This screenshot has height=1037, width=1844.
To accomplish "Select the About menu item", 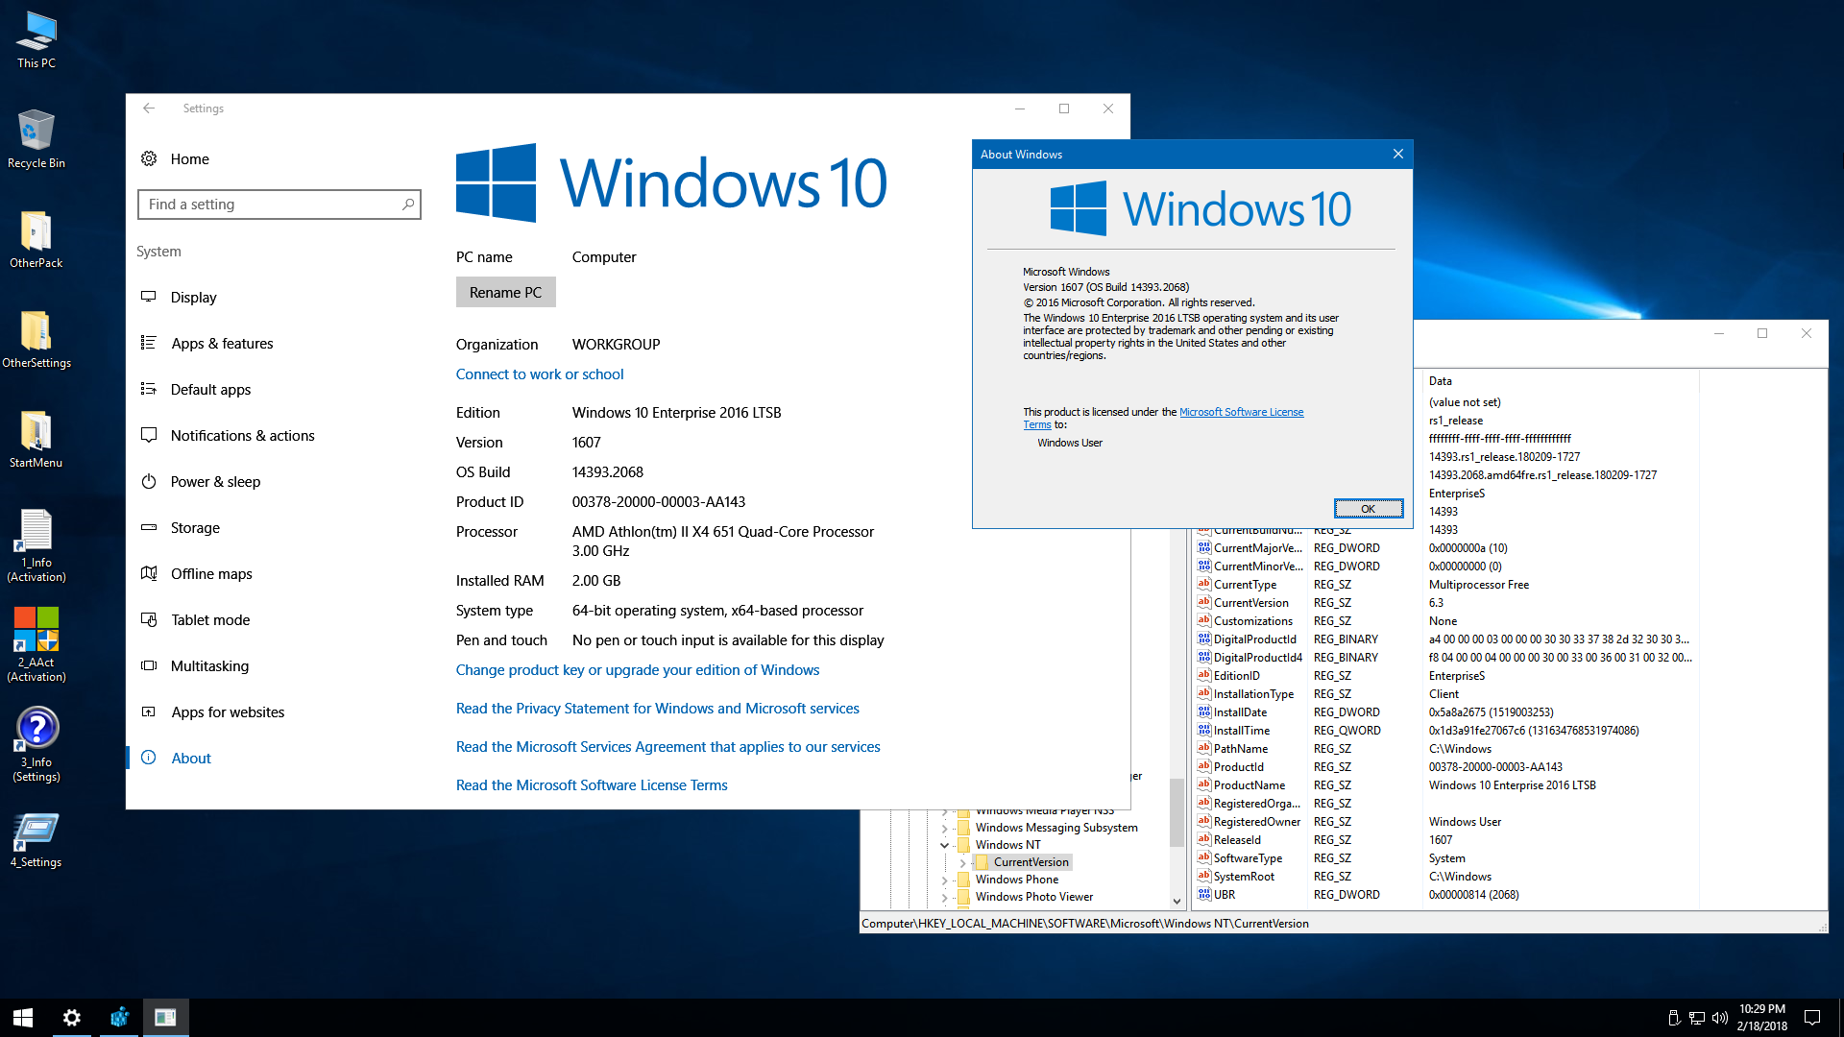I will point(191,759).
